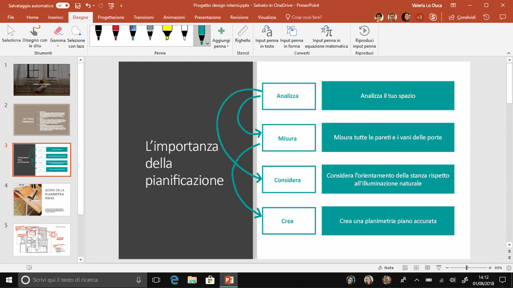Toggle Salvataggio automatico switch
The width and height of the screenshot is (513, 288).
coord(63,6)
